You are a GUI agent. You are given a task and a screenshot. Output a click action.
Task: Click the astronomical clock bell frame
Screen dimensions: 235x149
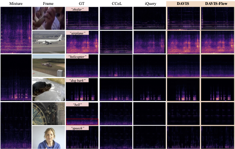pyautogui.click(x=48, y=113)
